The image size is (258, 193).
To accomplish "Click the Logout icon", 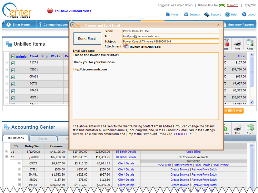I will 244,14.
